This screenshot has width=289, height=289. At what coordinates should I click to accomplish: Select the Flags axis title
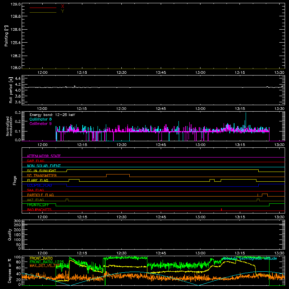(x=15, y=180)
